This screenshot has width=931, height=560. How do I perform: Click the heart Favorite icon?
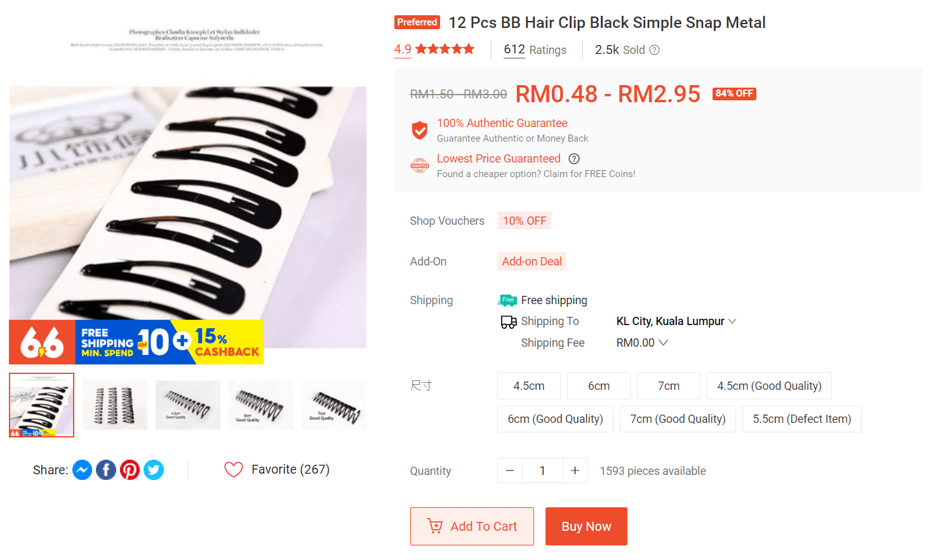(x=234, y=470)
